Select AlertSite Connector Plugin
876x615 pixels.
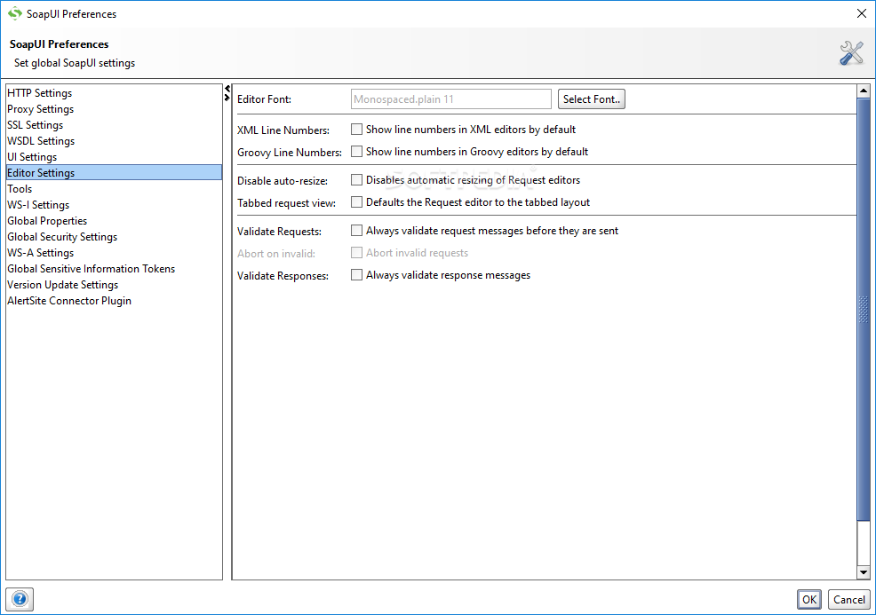click(x=114, y=301)
